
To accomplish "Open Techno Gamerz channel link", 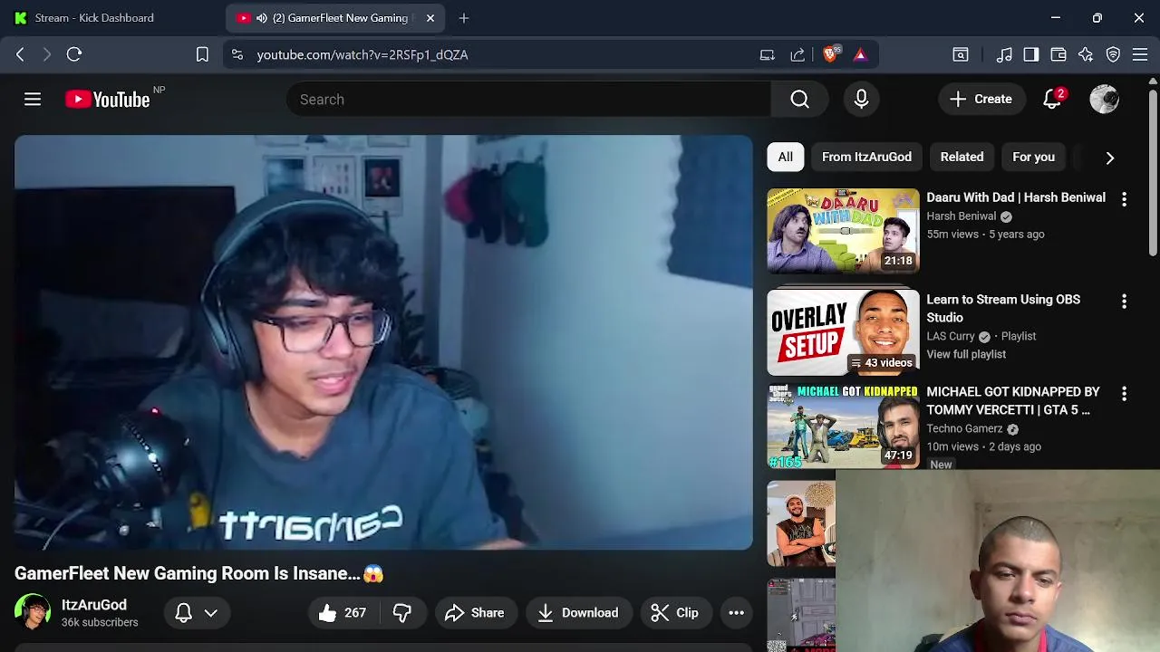I will 964,428.
